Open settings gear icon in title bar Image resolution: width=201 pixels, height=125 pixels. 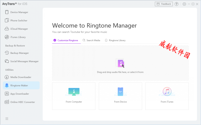[184, 4]
